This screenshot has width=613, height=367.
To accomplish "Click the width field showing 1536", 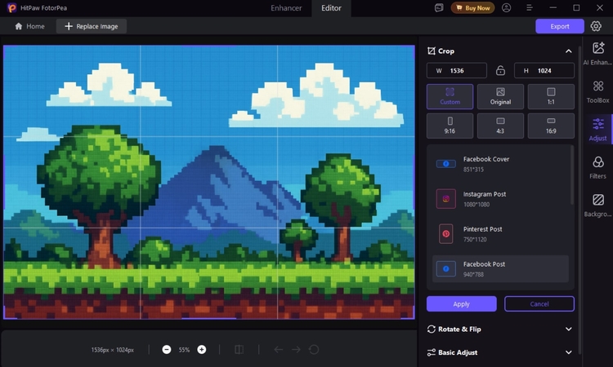I will (x=457, y=71).
